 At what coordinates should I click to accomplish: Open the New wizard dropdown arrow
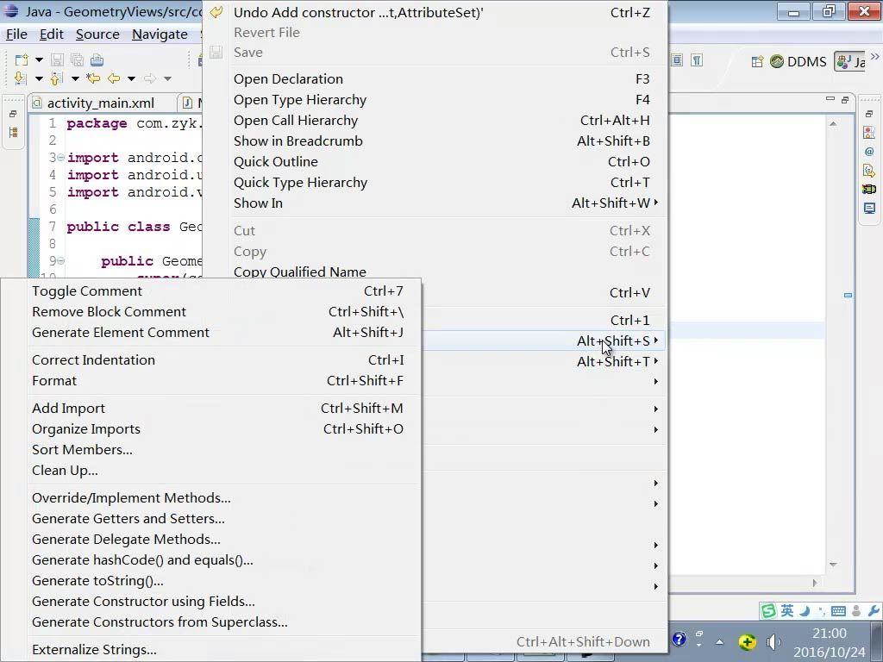point(39,59)
